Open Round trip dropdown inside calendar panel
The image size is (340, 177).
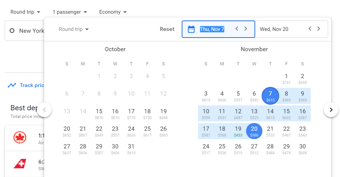tap(74, 29)
